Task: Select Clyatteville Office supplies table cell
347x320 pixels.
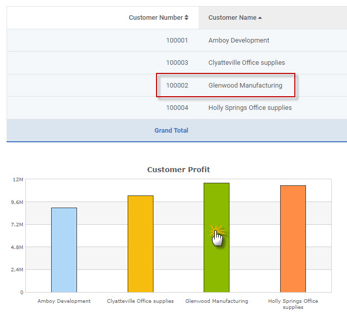Action: 247,63
